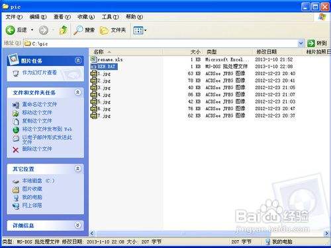Click the move file icon
The height and width of the screenshot is (248, 331).
16,113
